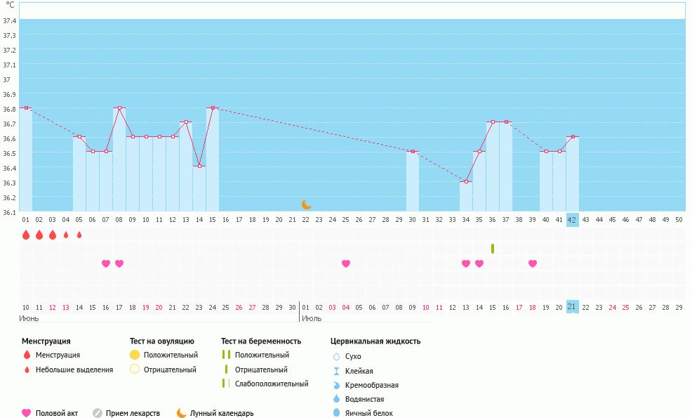Click the moon icon on cycle day 22

tap(306, 204)
